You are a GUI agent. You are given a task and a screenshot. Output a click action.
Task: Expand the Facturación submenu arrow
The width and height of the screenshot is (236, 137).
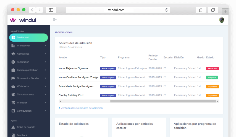click(x=45, y=62)
